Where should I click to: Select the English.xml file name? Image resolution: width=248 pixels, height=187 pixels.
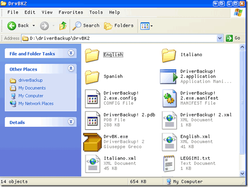pos(195,136)
